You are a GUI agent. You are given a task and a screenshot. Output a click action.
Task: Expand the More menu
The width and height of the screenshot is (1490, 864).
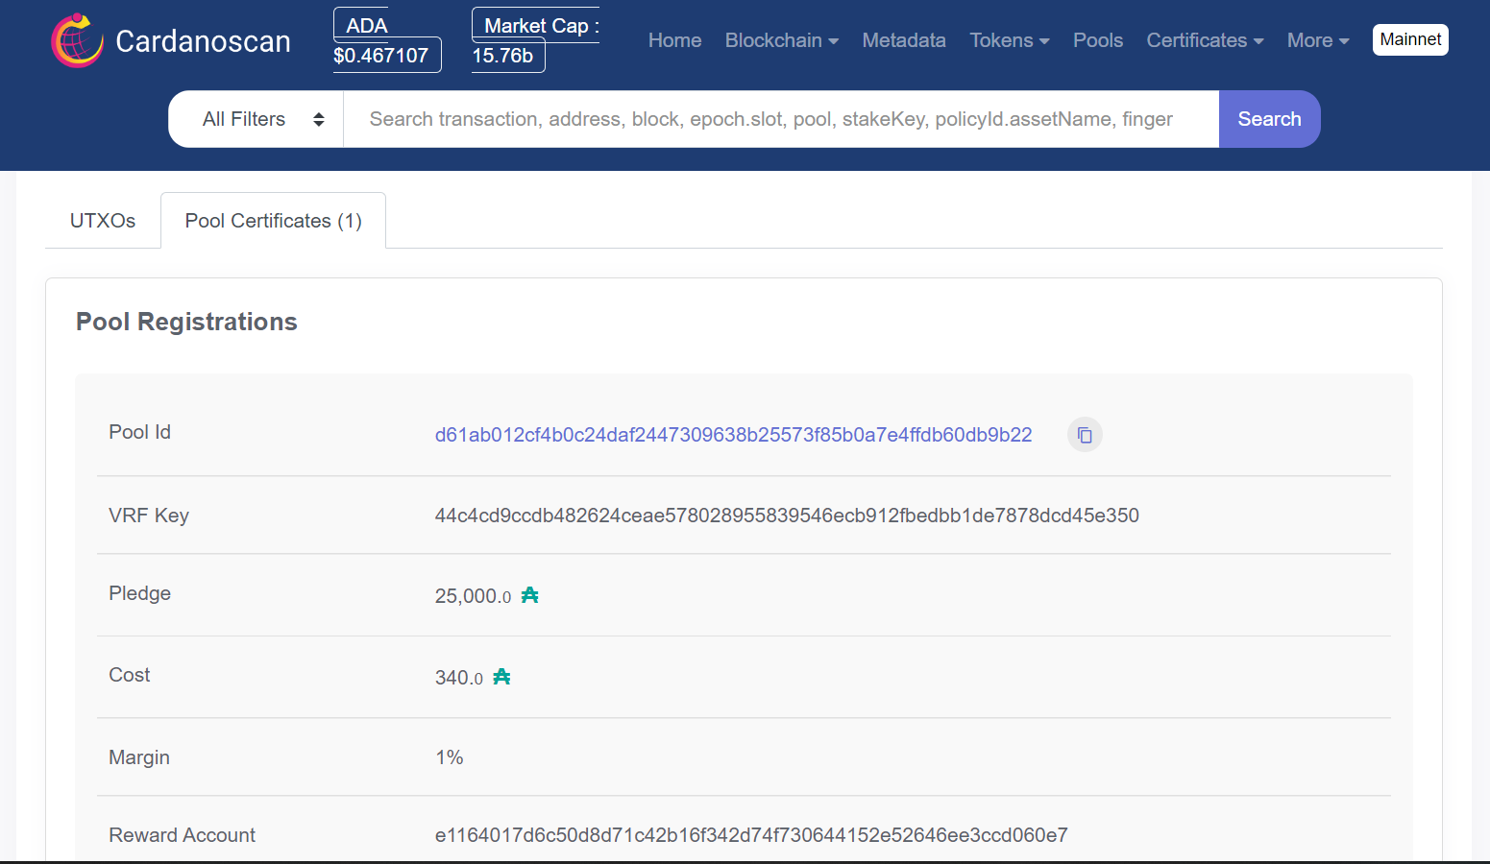1317,40
